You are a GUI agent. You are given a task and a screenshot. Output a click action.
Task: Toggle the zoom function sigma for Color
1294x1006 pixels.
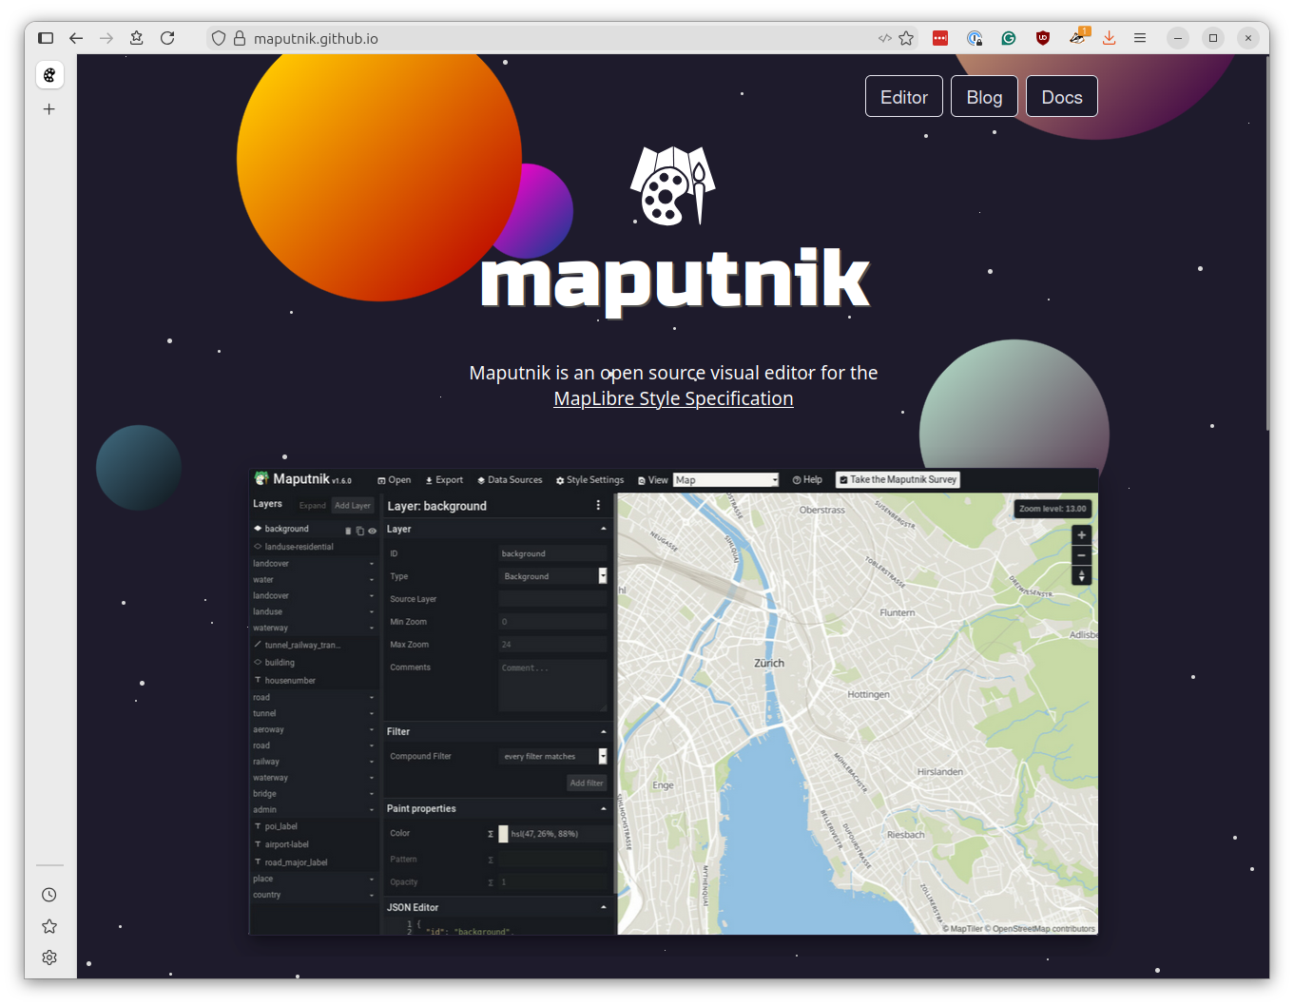[489, 833]
